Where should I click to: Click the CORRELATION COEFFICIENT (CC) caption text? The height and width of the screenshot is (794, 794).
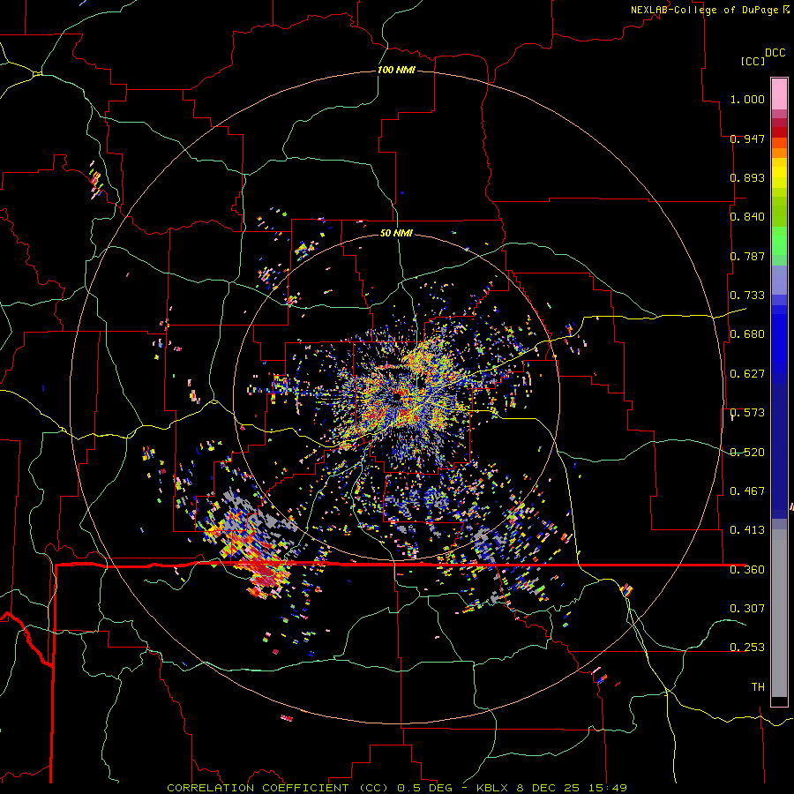[278, 788]
